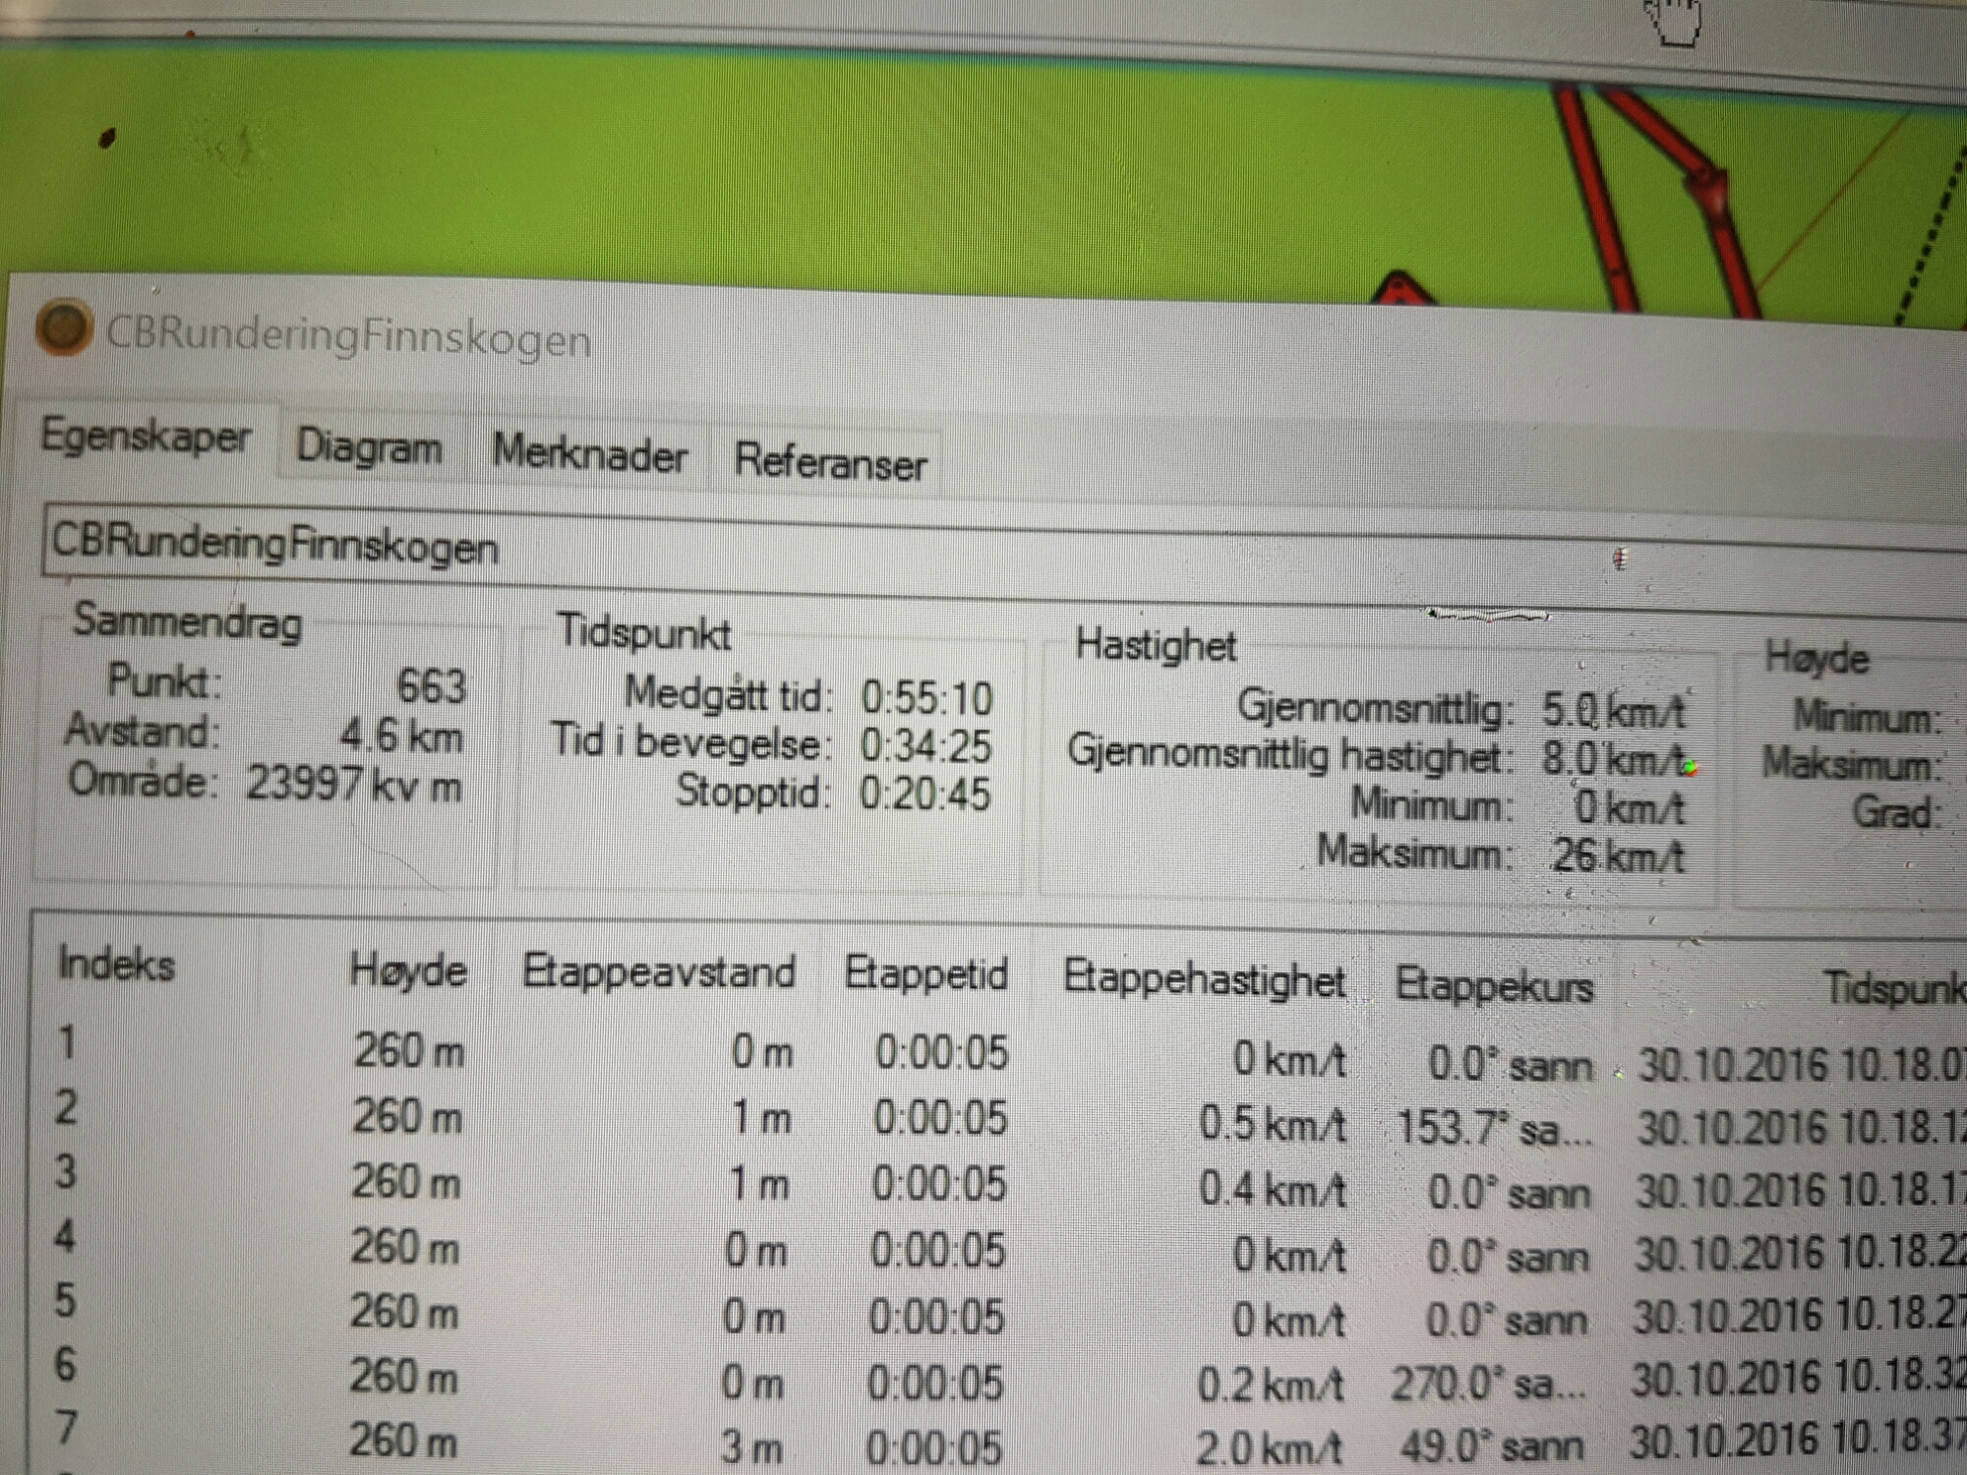The image size is (1967, 1475).
Task: Switch to the Diagram tab
Action: pos(369,447)
